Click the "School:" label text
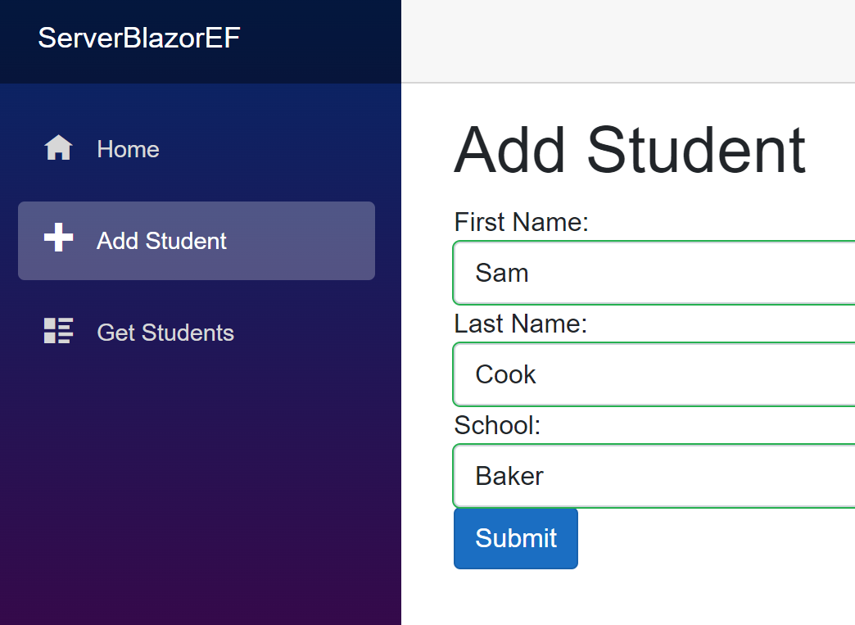Viewport: 855px width, 625px height. [x=497, y=425]
